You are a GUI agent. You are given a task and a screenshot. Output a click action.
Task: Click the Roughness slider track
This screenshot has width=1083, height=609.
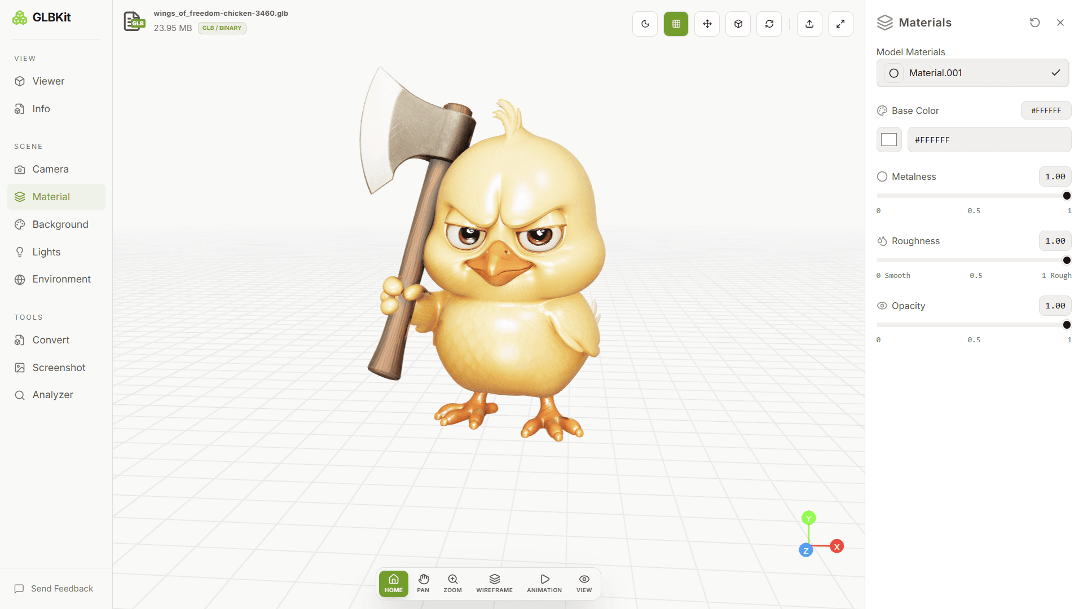coord(974,260)
